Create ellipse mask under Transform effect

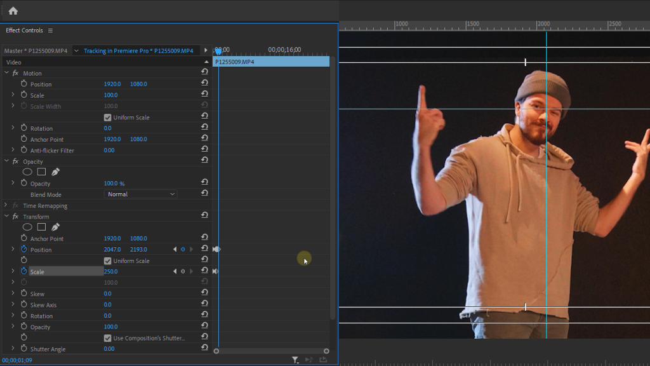coord(27,227)
